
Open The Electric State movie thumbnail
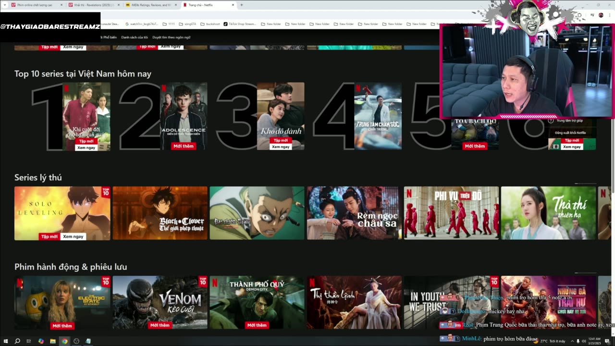point(62,302)
